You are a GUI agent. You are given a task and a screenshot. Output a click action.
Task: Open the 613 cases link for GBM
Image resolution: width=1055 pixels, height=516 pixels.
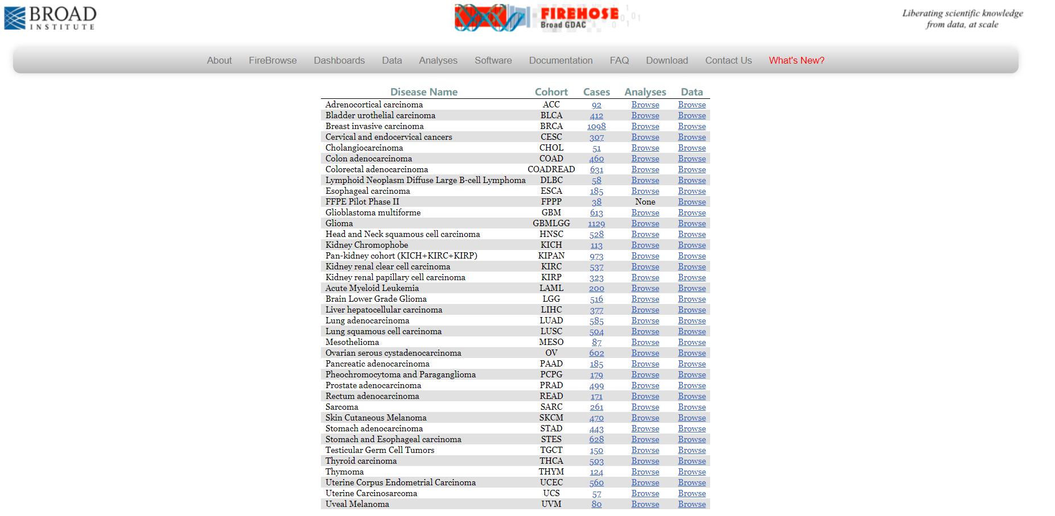[x=596, y=213]
